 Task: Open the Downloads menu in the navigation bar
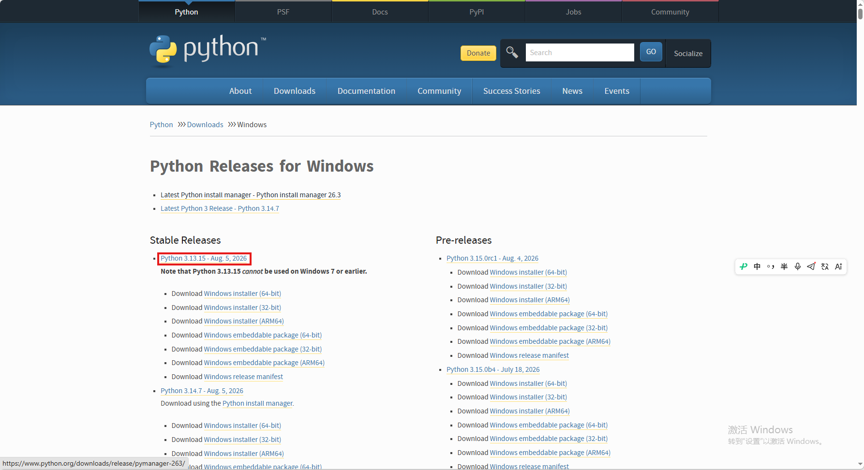[x=295, y=91]
